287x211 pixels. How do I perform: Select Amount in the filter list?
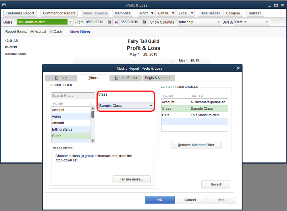[71, 123]
